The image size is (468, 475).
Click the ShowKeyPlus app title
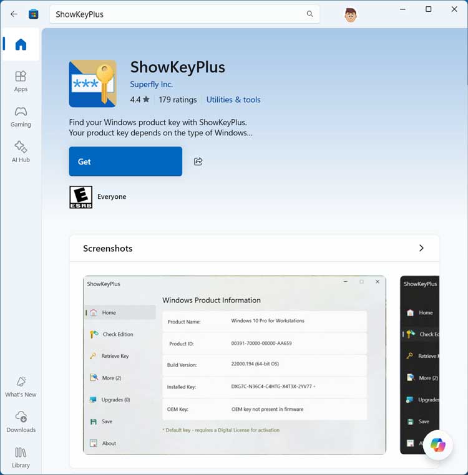pyautogui.click(x=177, y=67)
